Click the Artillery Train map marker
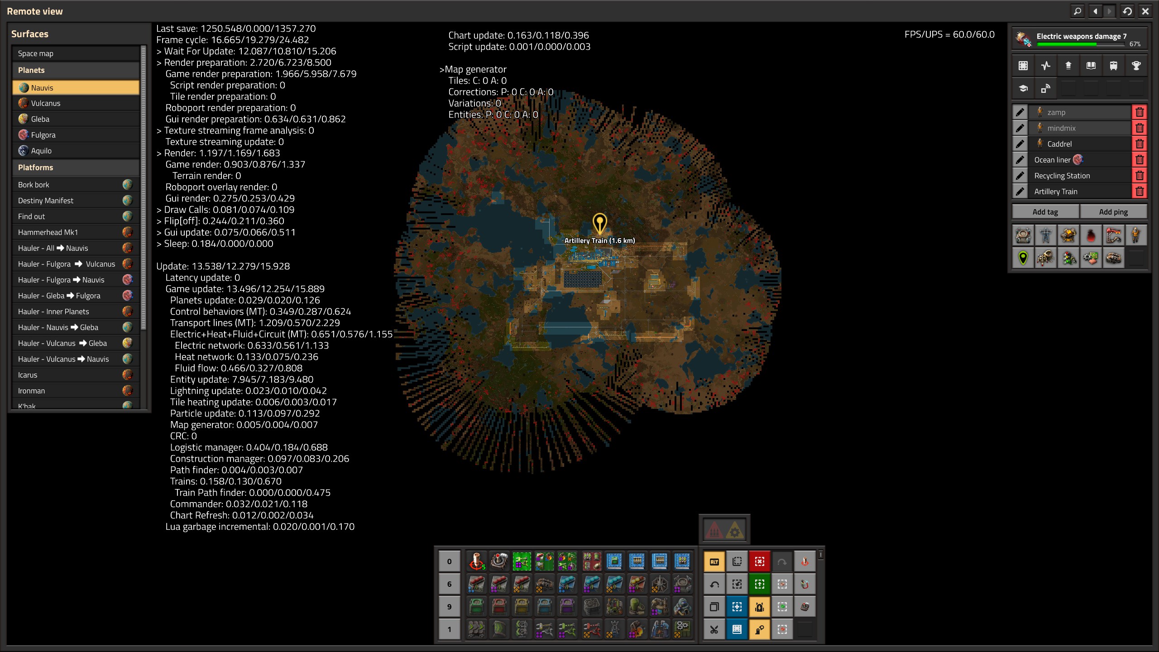 (x=599, y=224)
